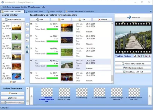The image size is (153, 110).
Task: Add all pictures with the >> button
Action: pos(27,29)
